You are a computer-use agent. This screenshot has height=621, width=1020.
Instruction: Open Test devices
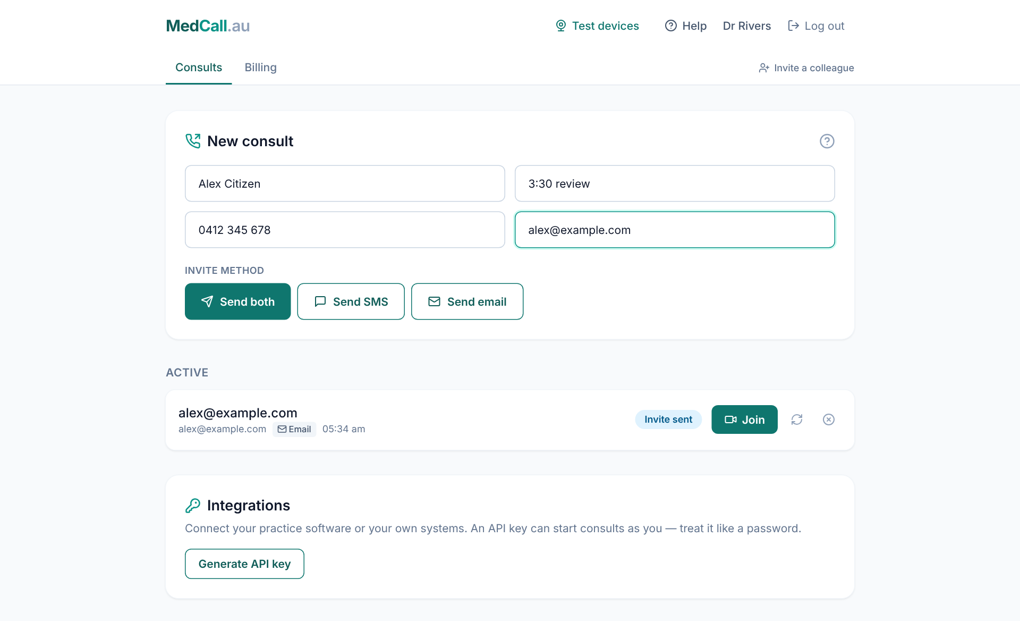(x=597, y=26)
